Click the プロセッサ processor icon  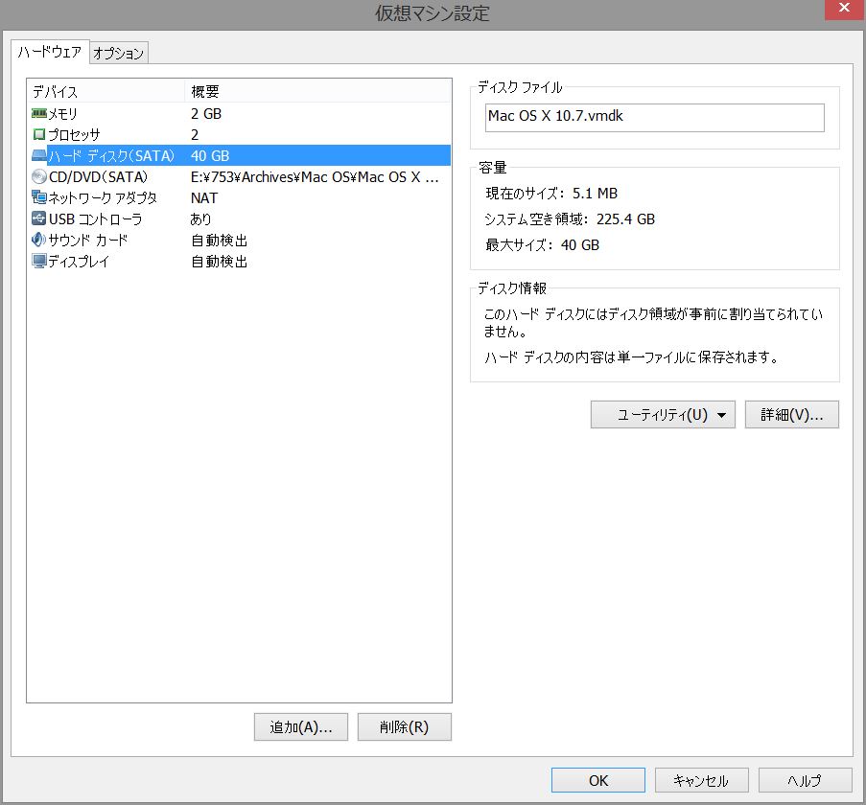pyautogui.click(x=38, y=134)
